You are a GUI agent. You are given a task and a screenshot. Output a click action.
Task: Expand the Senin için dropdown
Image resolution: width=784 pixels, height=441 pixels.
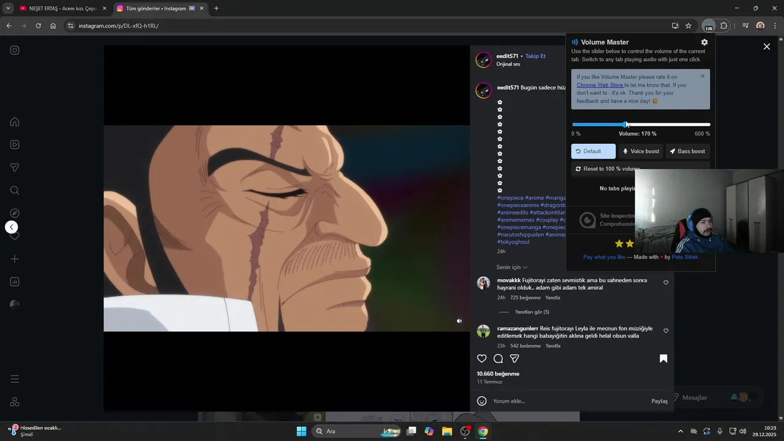coord(512,267)
